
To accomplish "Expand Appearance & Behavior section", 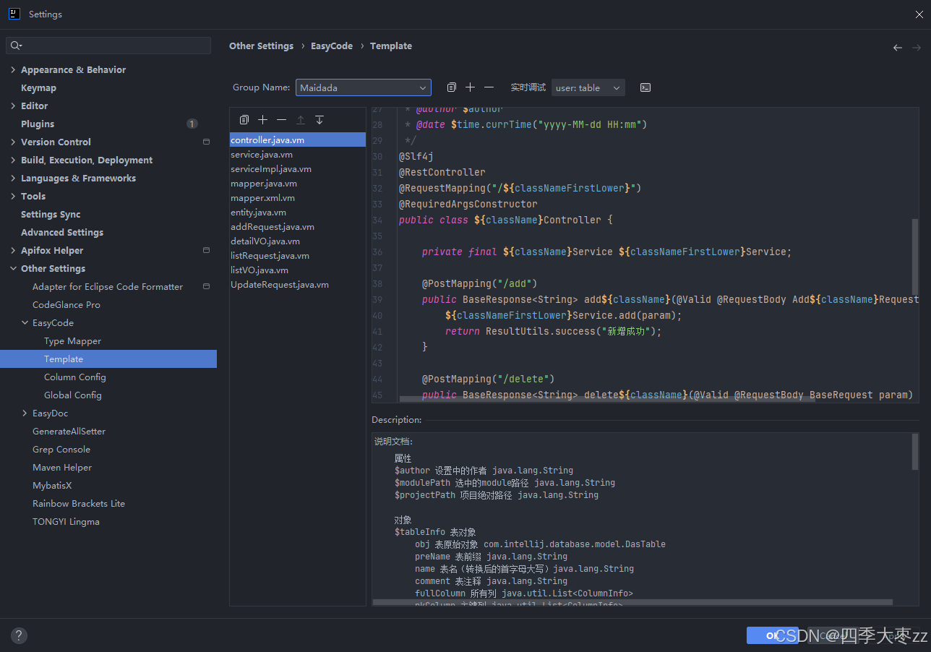I will click(x=13, y=69).
